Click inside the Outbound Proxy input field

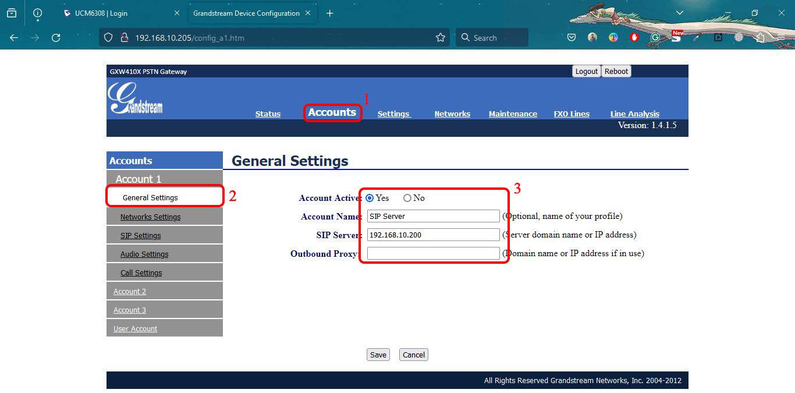[432, 253]
